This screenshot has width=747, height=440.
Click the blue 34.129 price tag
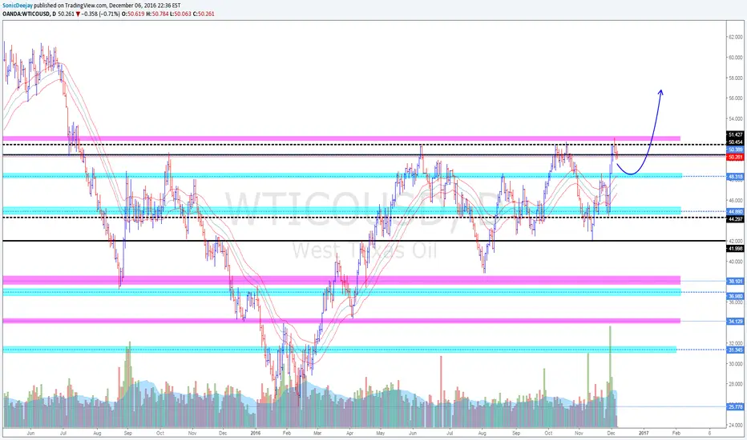click(x=736, y=322)
